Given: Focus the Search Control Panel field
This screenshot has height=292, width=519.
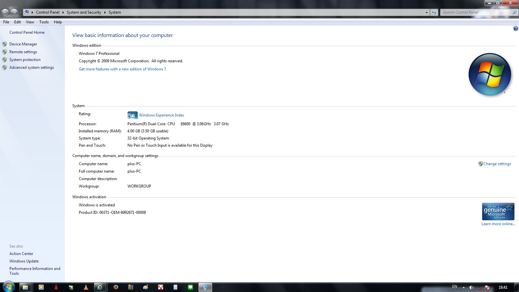Looking at the screenshot, I should pyautogui.click(x=476, y=12).
